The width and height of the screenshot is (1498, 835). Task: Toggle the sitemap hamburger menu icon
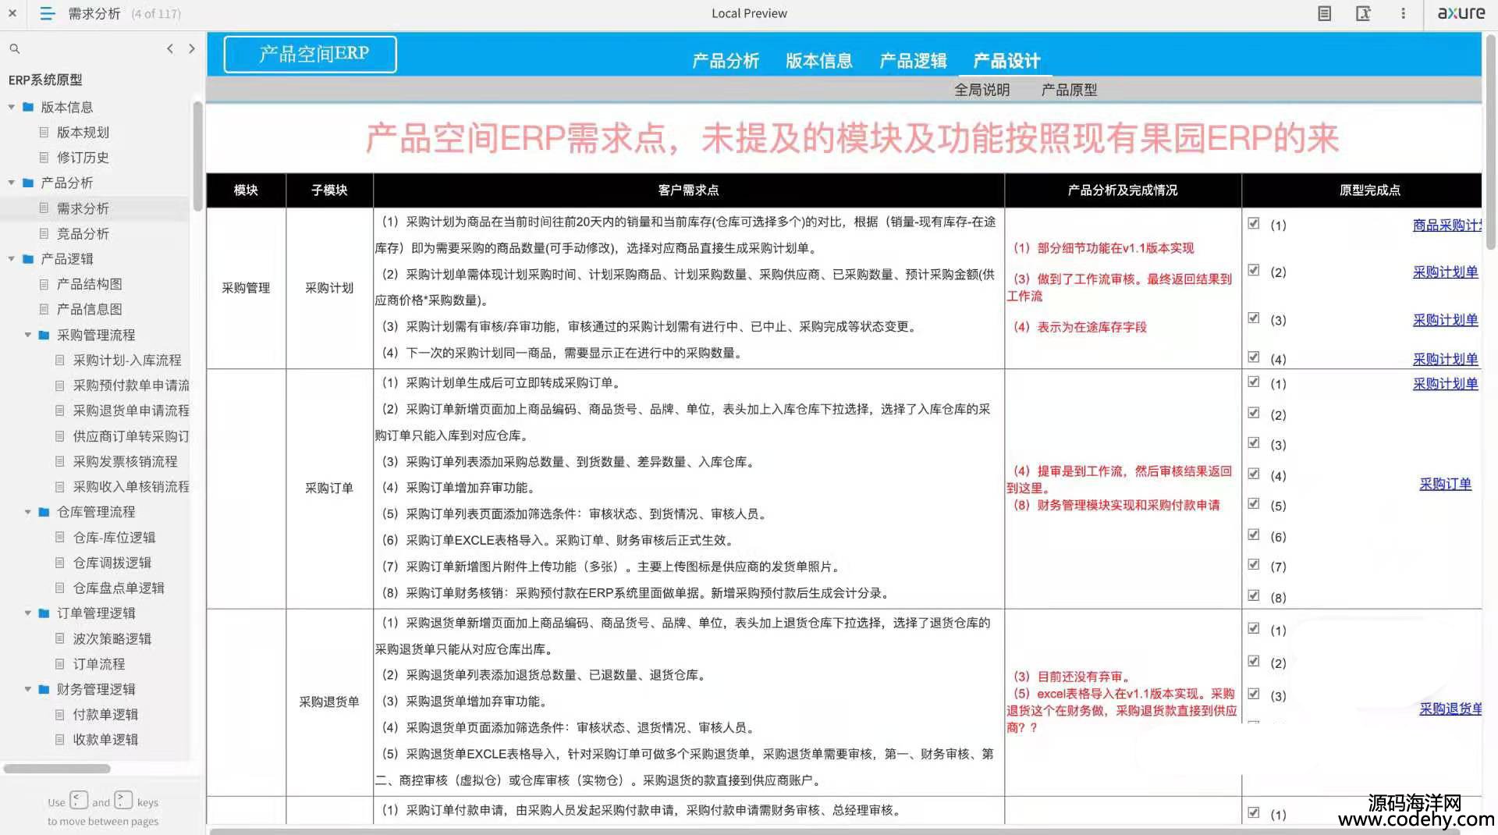click(x=47, y=13)
